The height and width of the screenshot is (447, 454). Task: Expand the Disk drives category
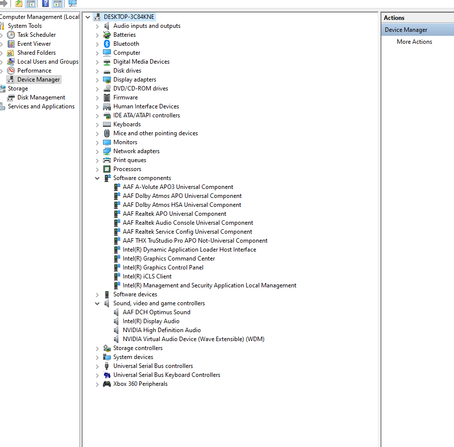coord(97,71)
